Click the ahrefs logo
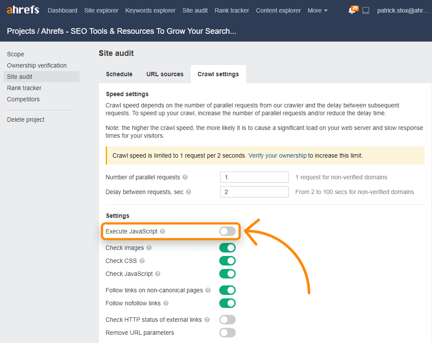Image resolution: width=432 pixels, height=343 pixels. [x=23, y=10]
